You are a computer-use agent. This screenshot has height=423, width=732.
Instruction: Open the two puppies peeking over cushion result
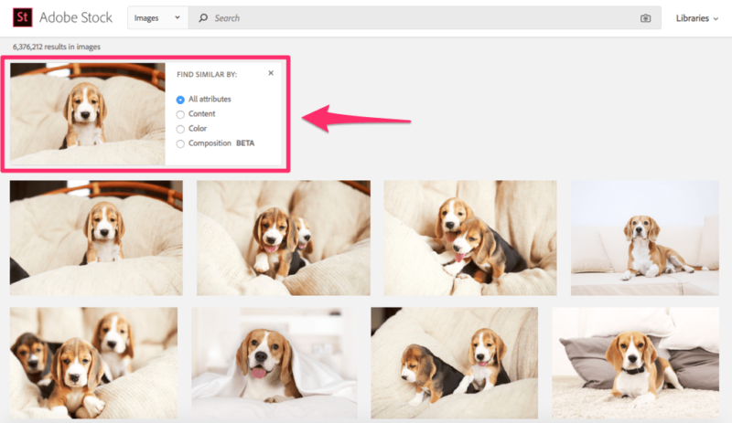coord(284,238)
